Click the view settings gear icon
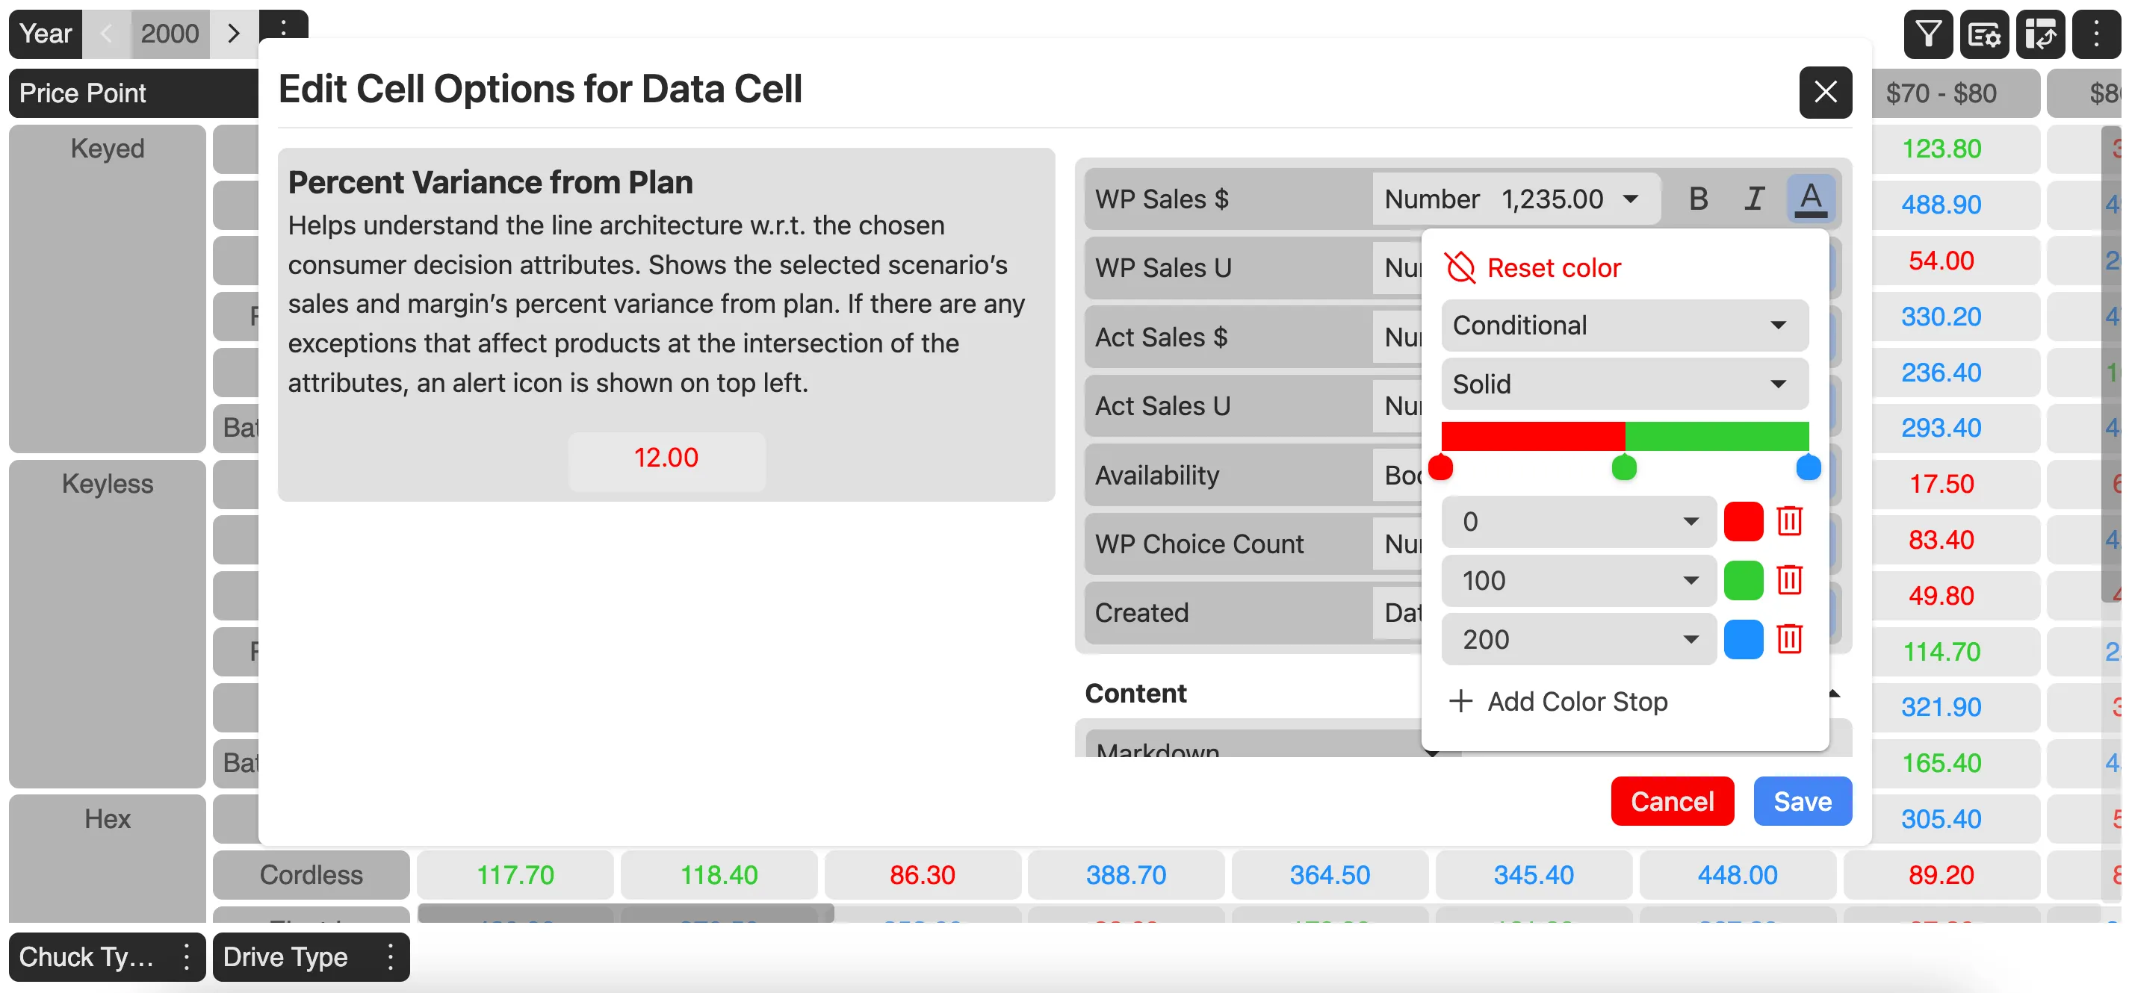2129x993 pixels. 1985,34
